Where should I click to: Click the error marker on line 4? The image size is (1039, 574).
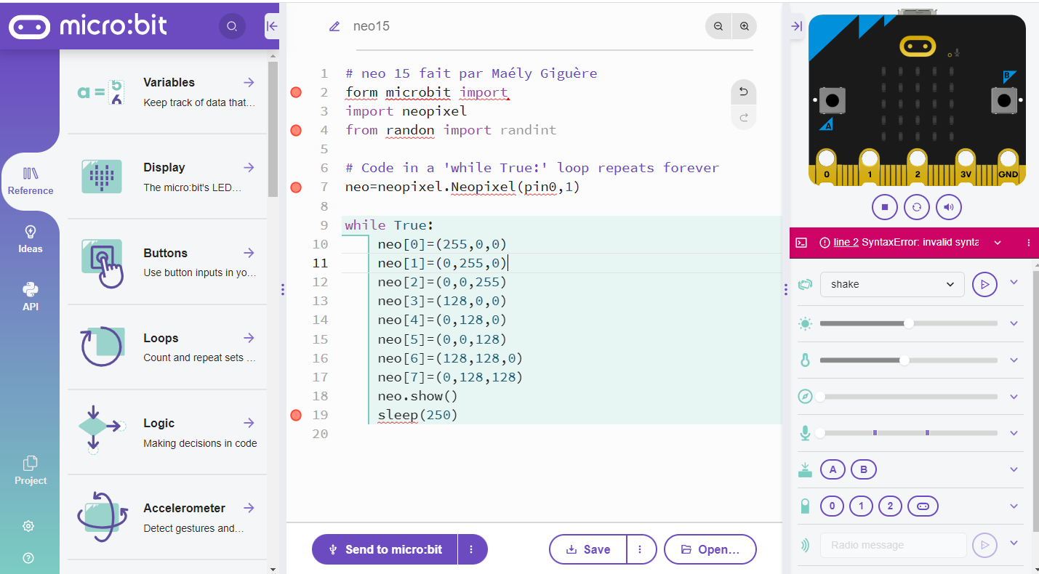pos(296,130)
